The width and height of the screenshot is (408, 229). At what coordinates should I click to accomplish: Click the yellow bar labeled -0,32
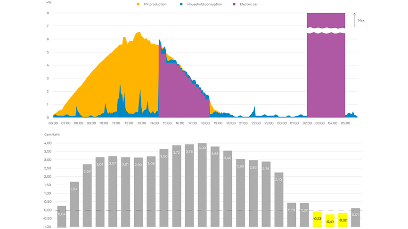pyautogui.click(x=343, y=220)
